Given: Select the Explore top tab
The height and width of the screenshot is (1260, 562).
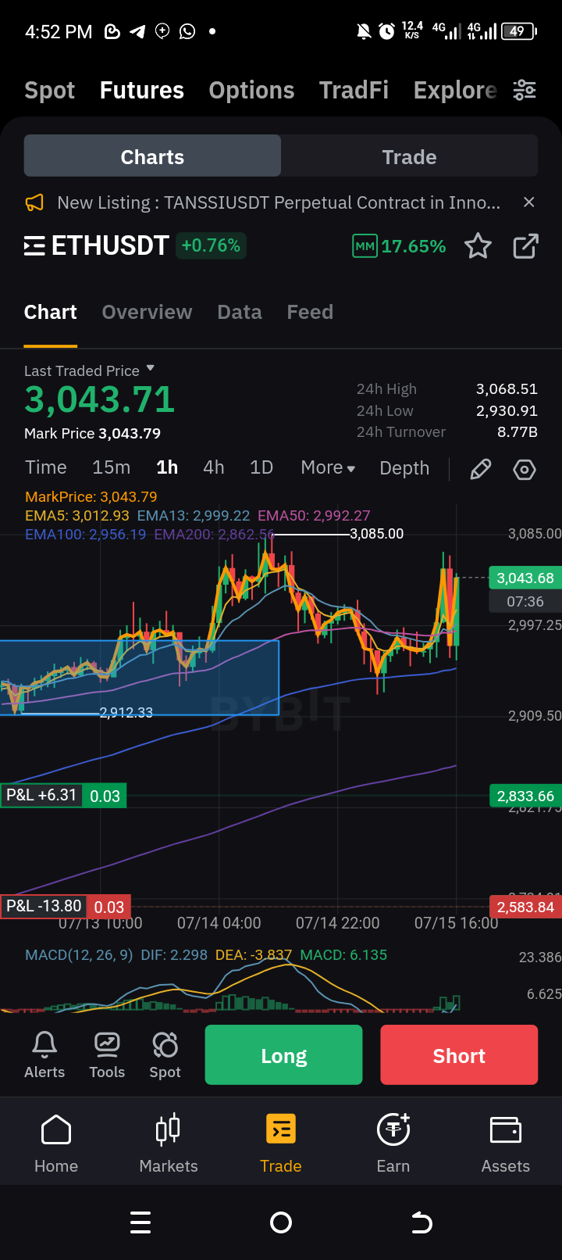Looking at the screenshot, I should coord(455,90).
